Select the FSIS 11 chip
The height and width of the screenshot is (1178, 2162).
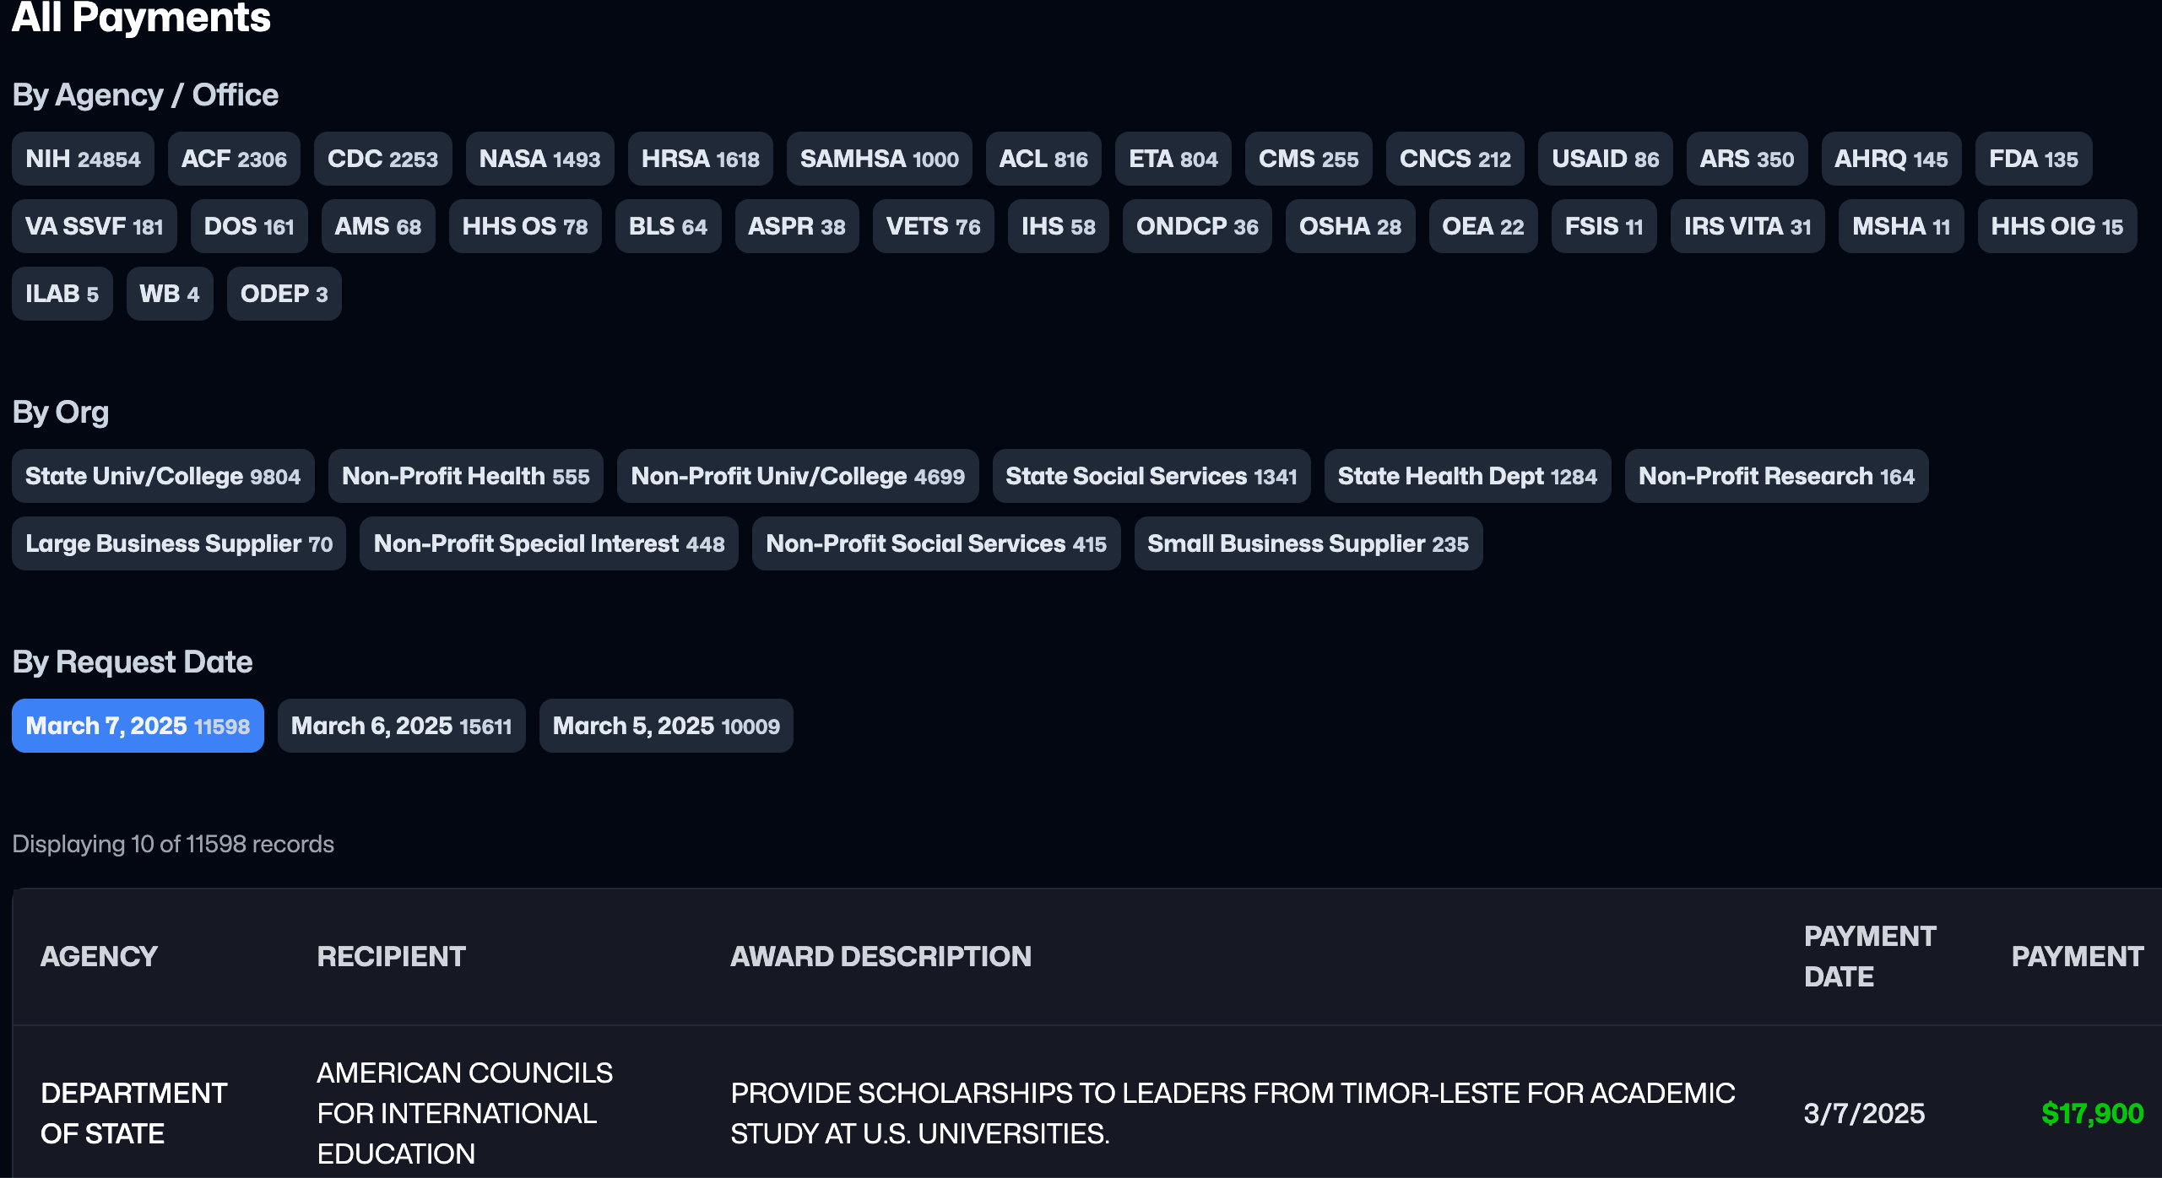click(1604, 226)
